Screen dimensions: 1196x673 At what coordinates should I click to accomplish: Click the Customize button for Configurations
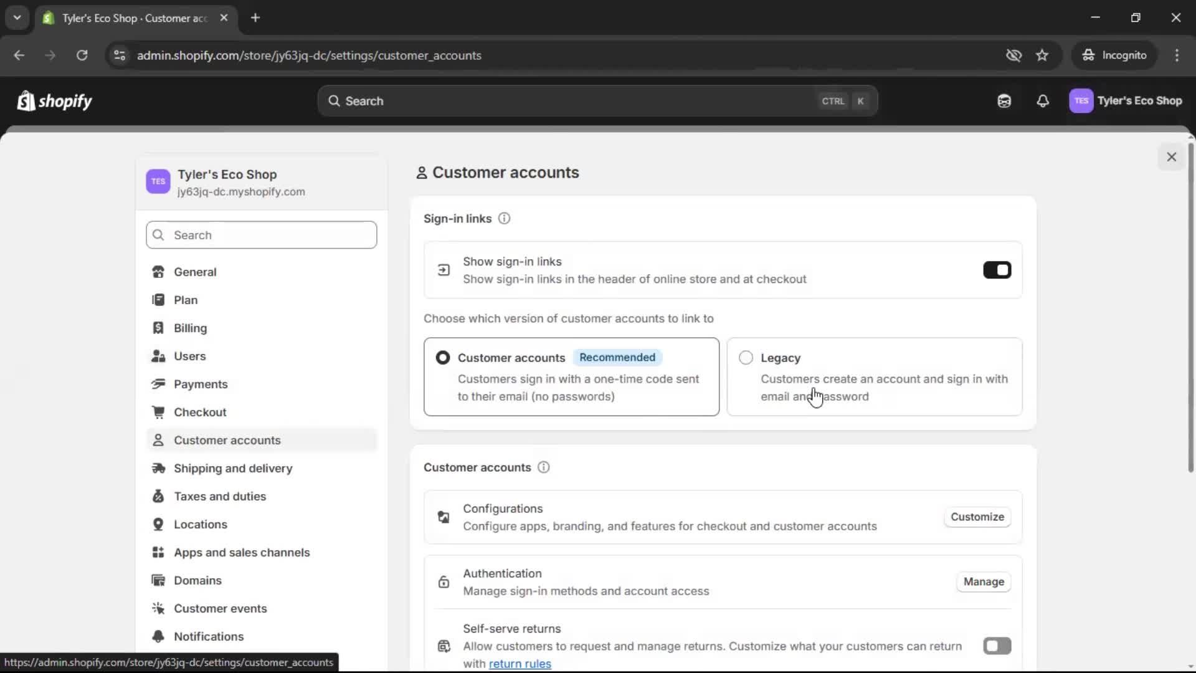(x=977, y=517)
